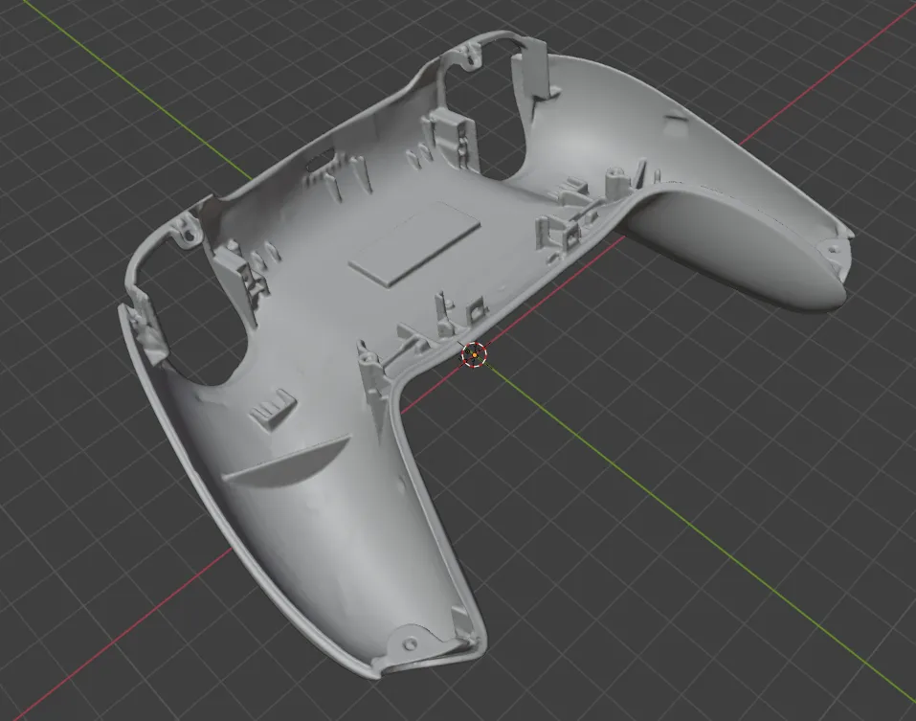The width and height of the screenshot is (916, 721).
Task: Click the small rectangular notch on right grip
Action: pyautogui.click(x=674, y=120)
